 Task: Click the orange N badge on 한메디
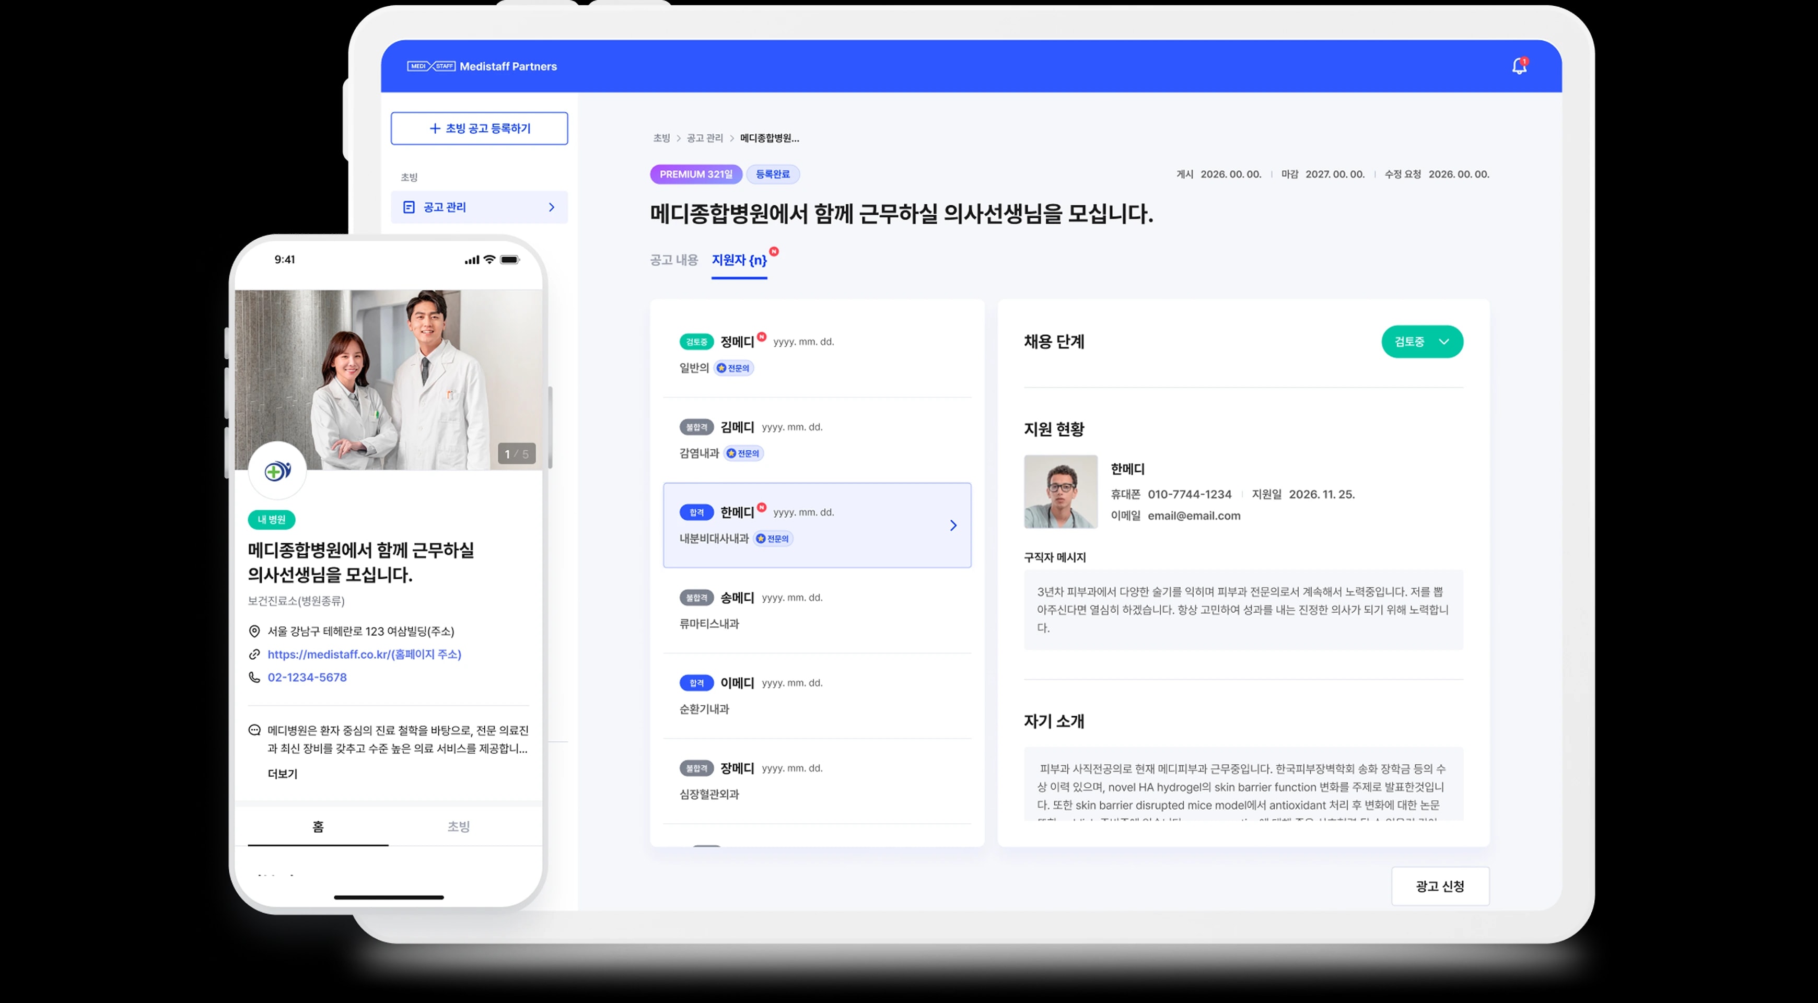coord(762,506)
